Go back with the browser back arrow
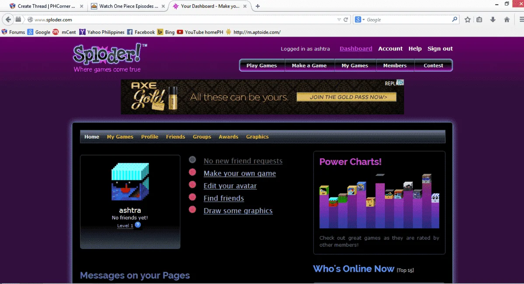This screenshot has height=284, width=524. pyautogui.click(x=8, y=19)
